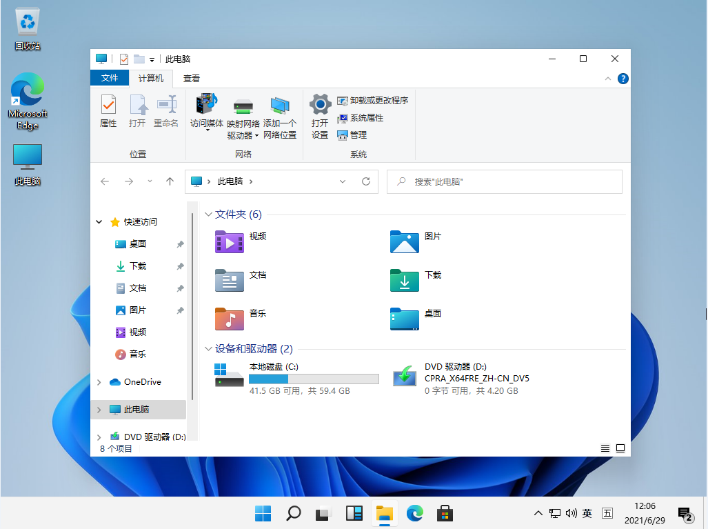708x529 pixels.
Task: Click the C: drive capacity bar
Action: coord(314,379)
